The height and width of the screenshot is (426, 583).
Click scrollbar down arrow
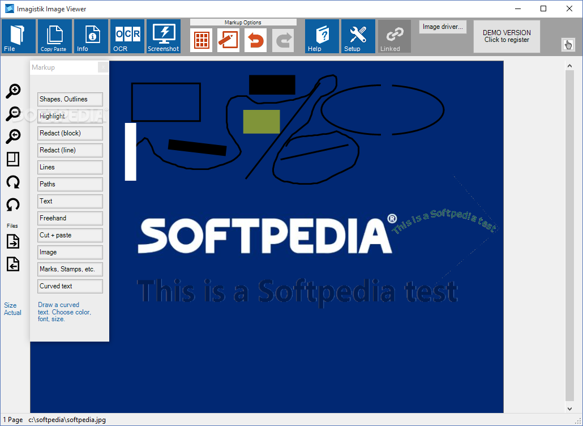coord(569,408)
